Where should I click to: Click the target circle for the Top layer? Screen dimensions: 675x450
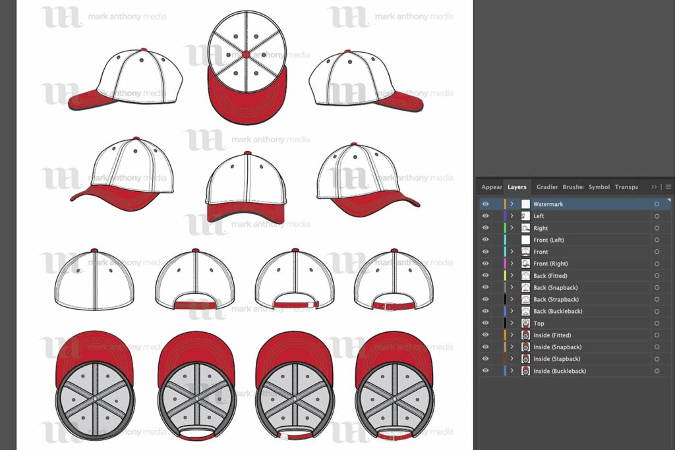pos(656,323)
